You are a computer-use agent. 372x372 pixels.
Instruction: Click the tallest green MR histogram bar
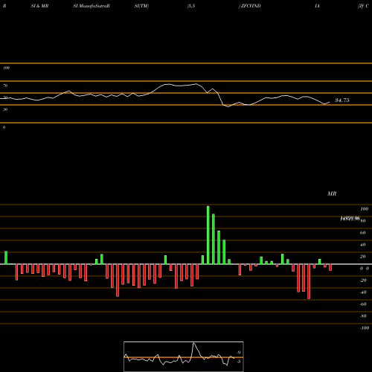point(208,235)
